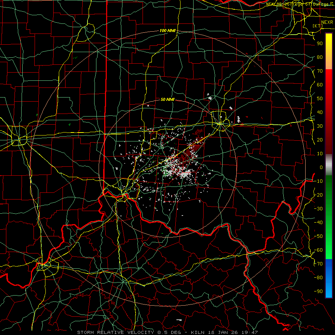Screen dimensions: 335x335
Task: Click the "-10" tick label on the scale
Action: tap(318, 181)
